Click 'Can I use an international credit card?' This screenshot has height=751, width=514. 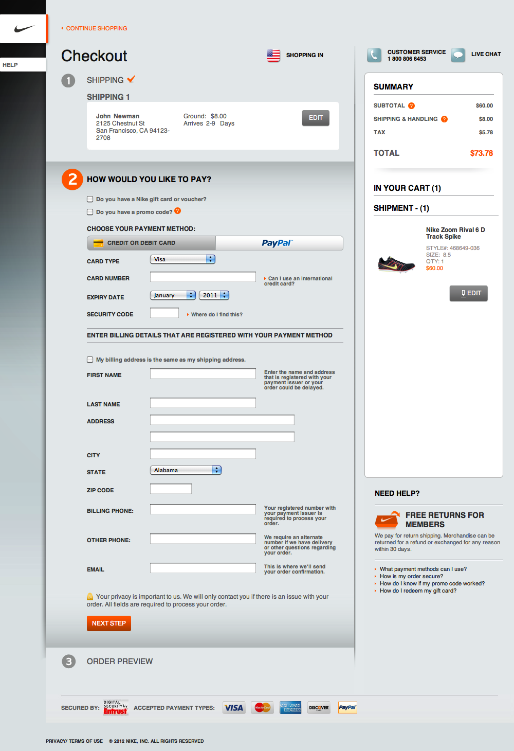click(x=298, y=281)
